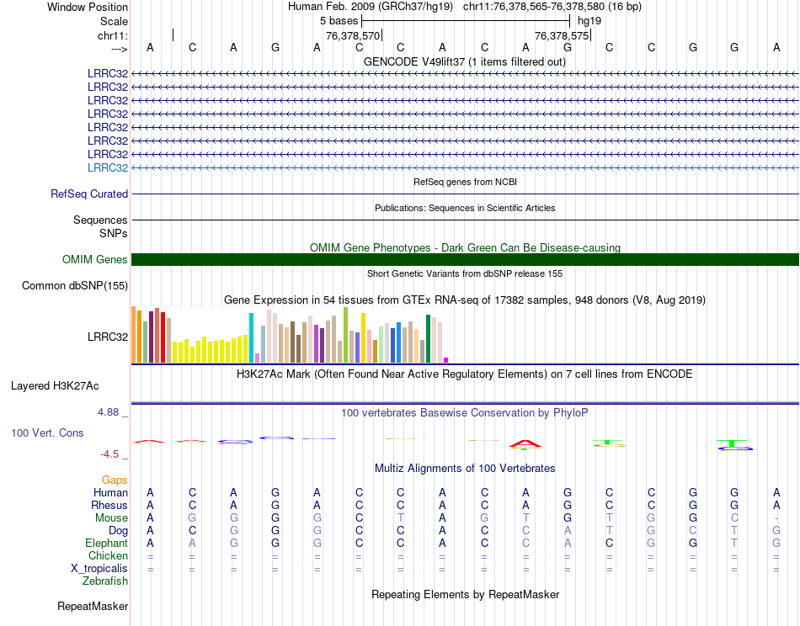Click the 100 Vert. Cons label

click(x=47, y=432)
